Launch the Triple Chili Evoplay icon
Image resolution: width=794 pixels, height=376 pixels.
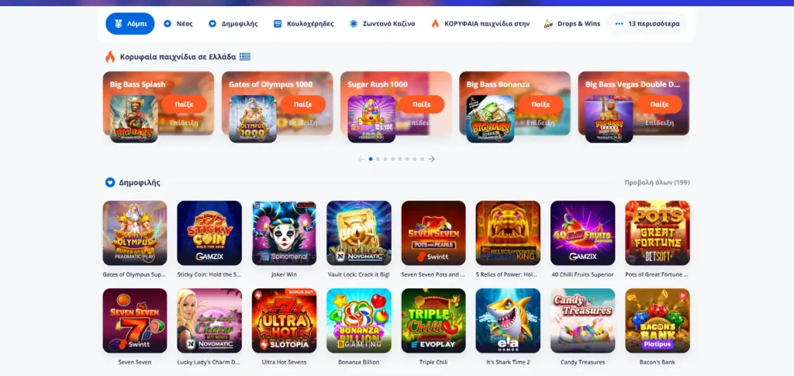tap(433, 320)
